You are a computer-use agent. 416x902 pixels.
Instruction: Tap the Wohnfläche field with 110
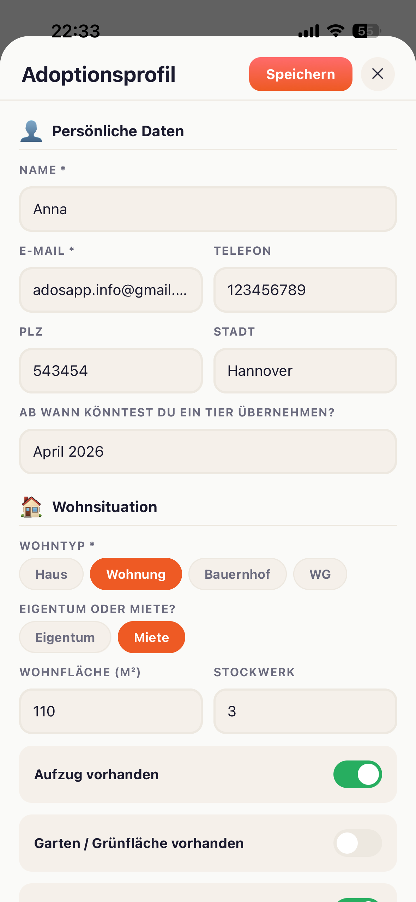click(111, 711)
